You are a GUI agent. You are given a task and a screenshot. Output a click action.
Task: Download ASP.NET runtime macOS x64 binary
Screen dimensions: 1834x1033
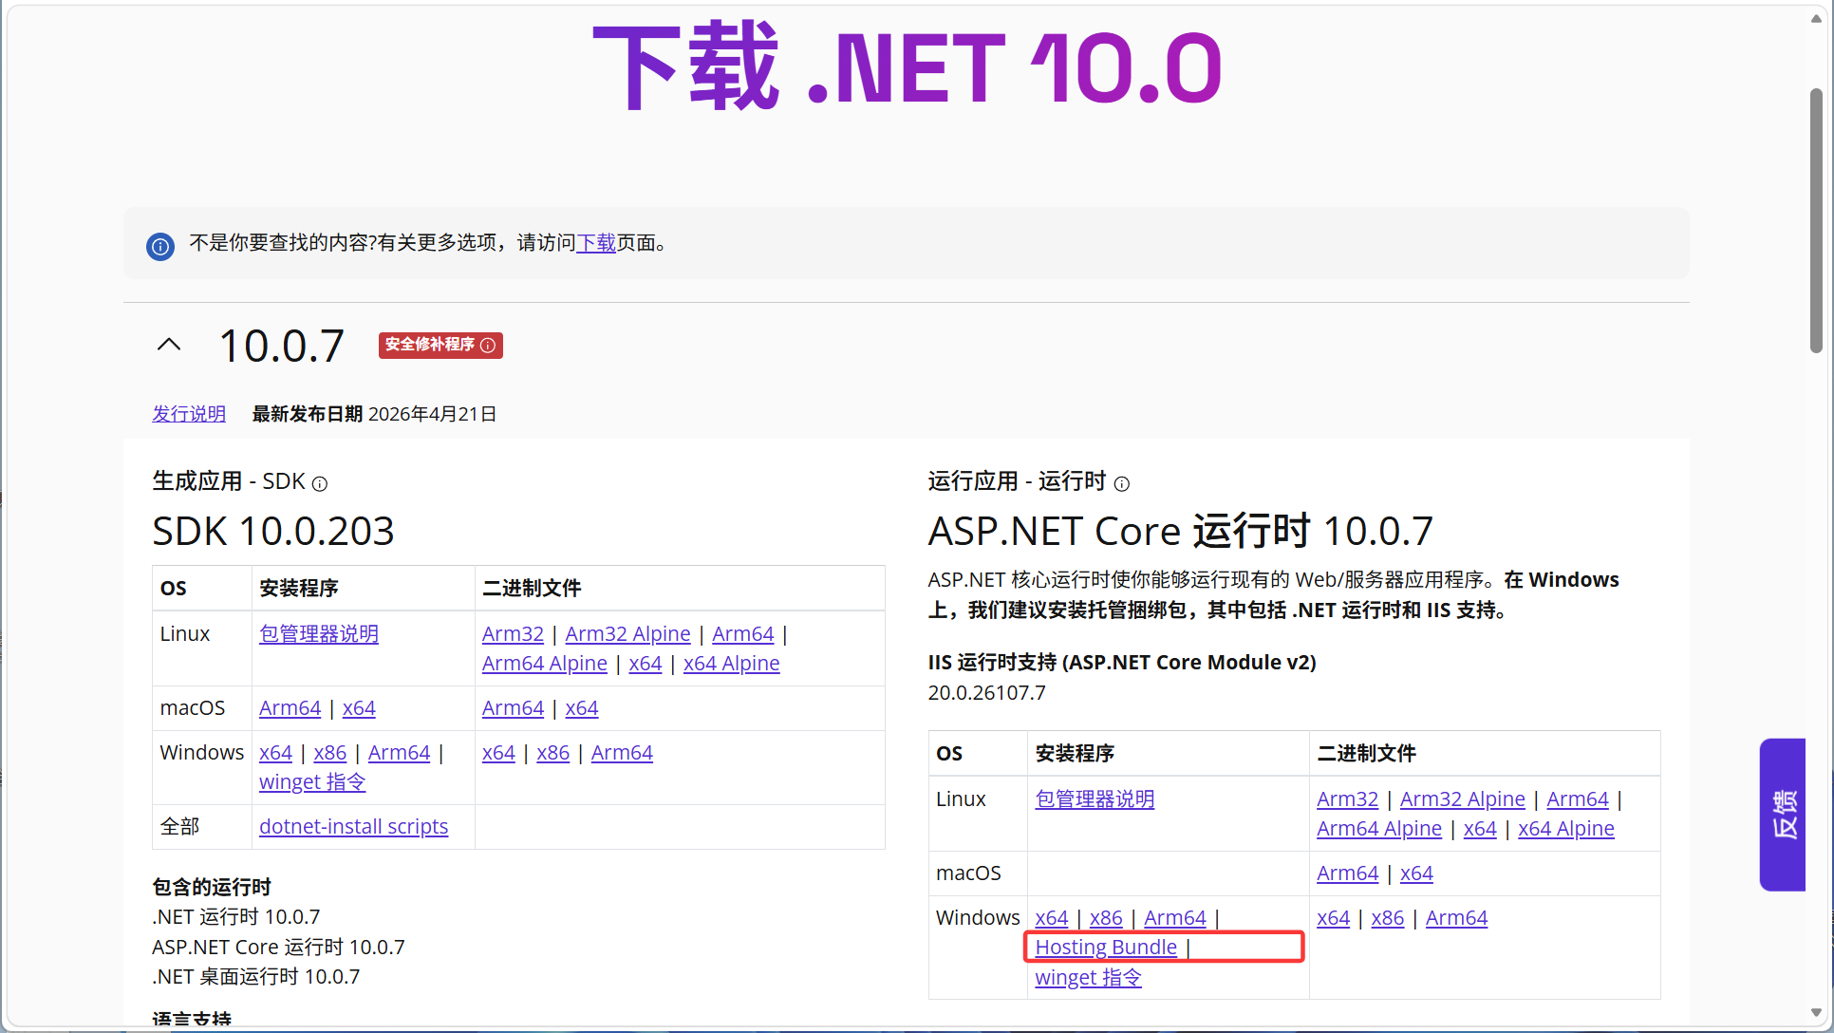pos(1416,873)
